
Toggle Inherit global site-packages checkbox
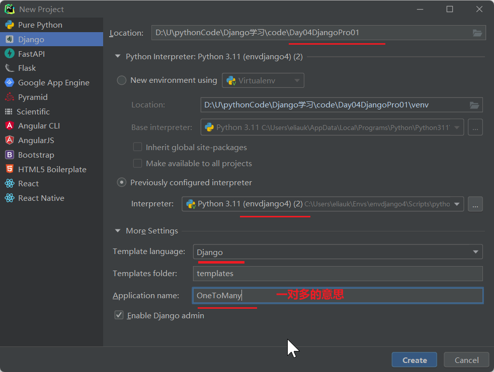137,147
